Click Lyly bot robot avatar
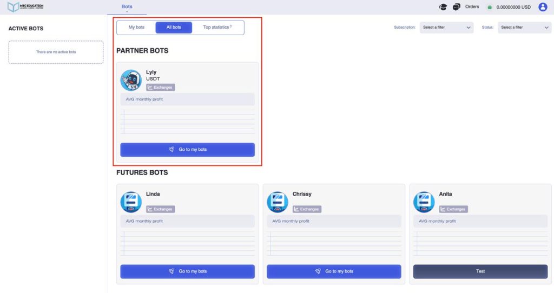Viewport: 554px width, 293px height. [131, 80]
